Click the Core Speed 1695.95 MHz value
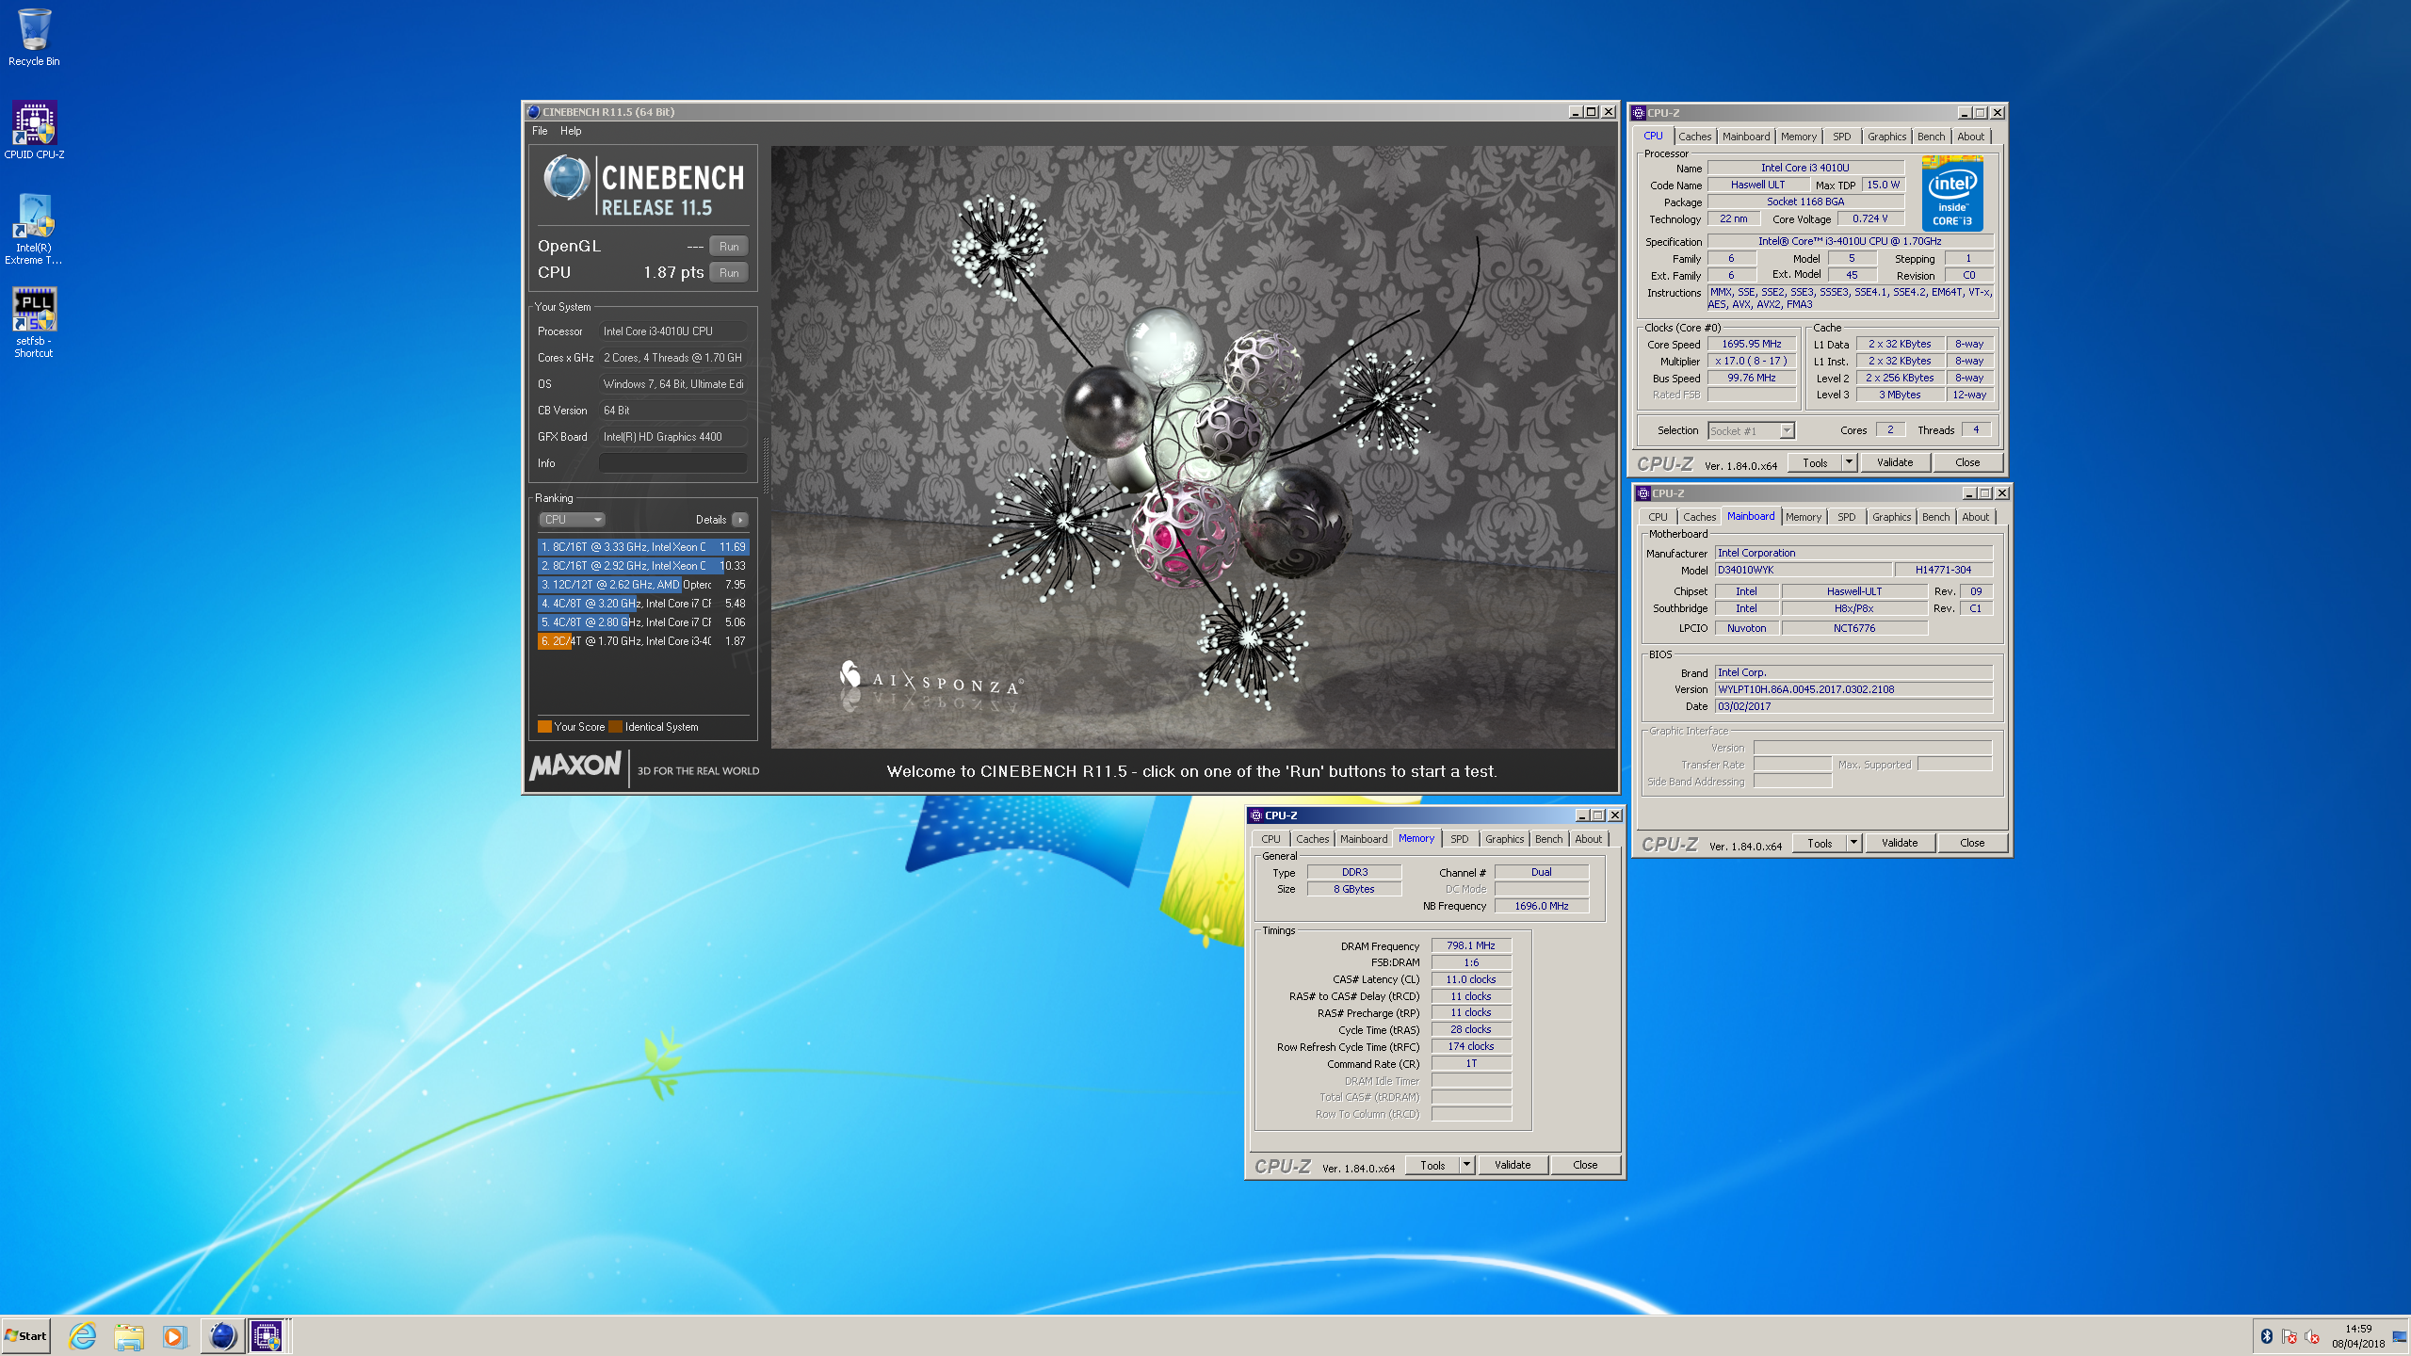The height and width of the screenshot is (1356, 2411). coord(1752,345)
